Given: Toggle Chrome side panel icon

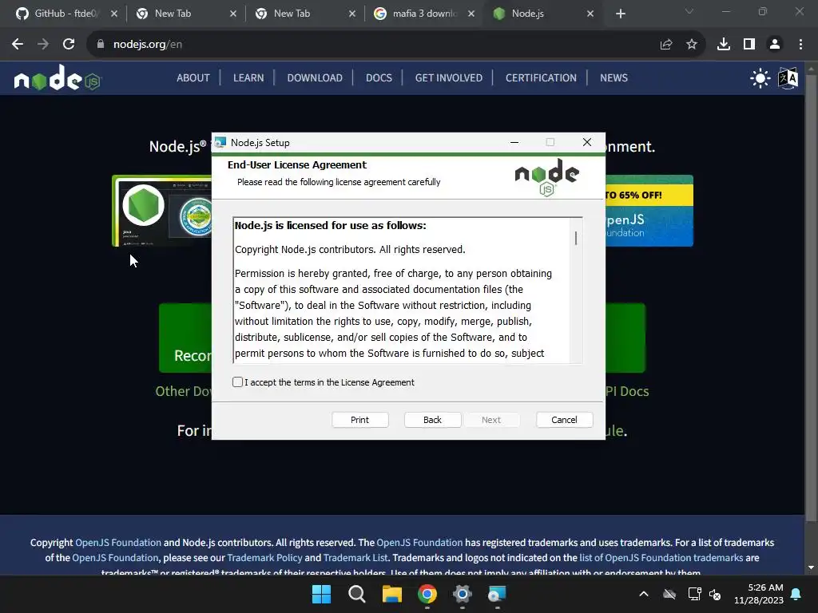Looking at the screenshot, I should pos(749,45).
